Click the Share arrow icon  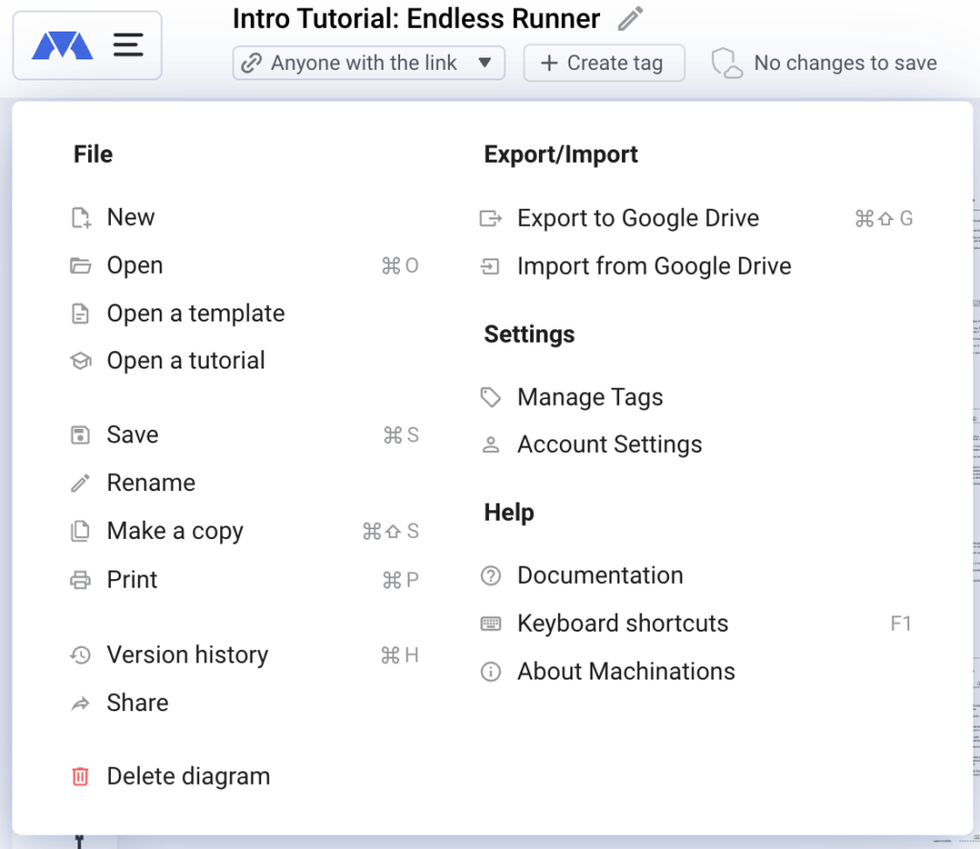[x=80, y=704]
